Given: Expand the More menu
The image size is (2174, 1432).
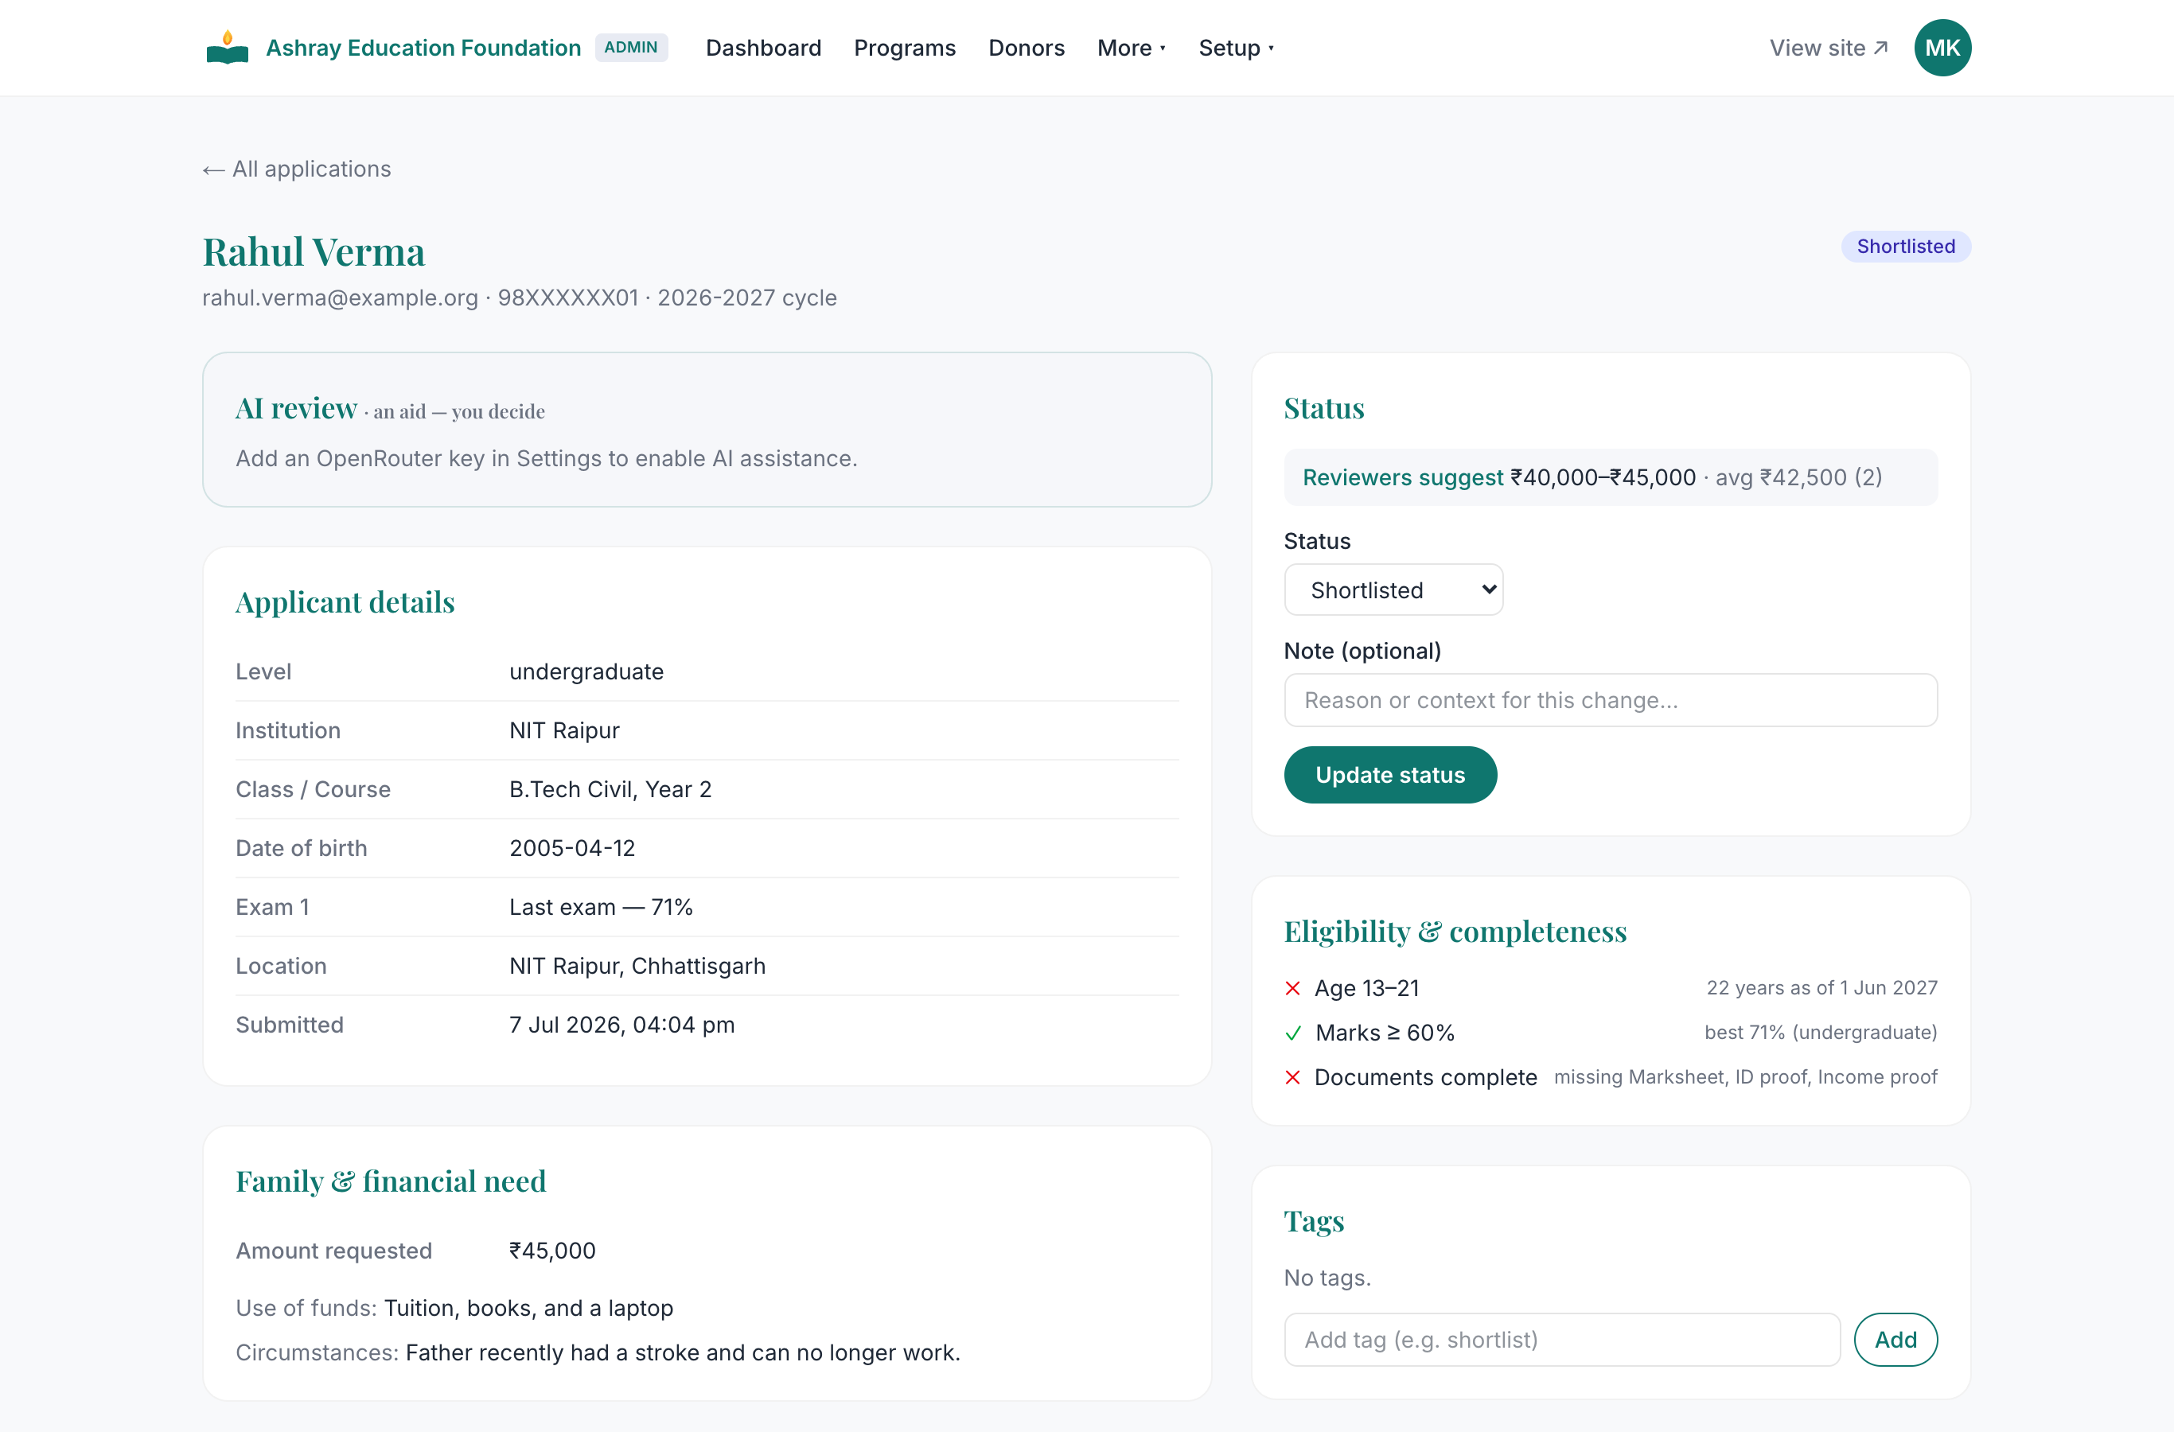Looking at the screenshot, I should (x=1131, y=48).
